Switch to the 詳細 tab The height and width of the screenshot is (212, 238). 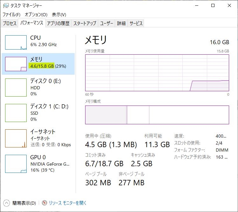(x=121, y=23)
